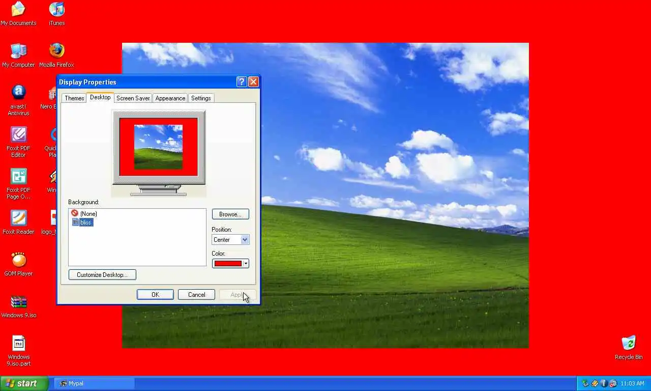Click the yellow tag tray icon
The image size is (651, 391).
point(595,383)
